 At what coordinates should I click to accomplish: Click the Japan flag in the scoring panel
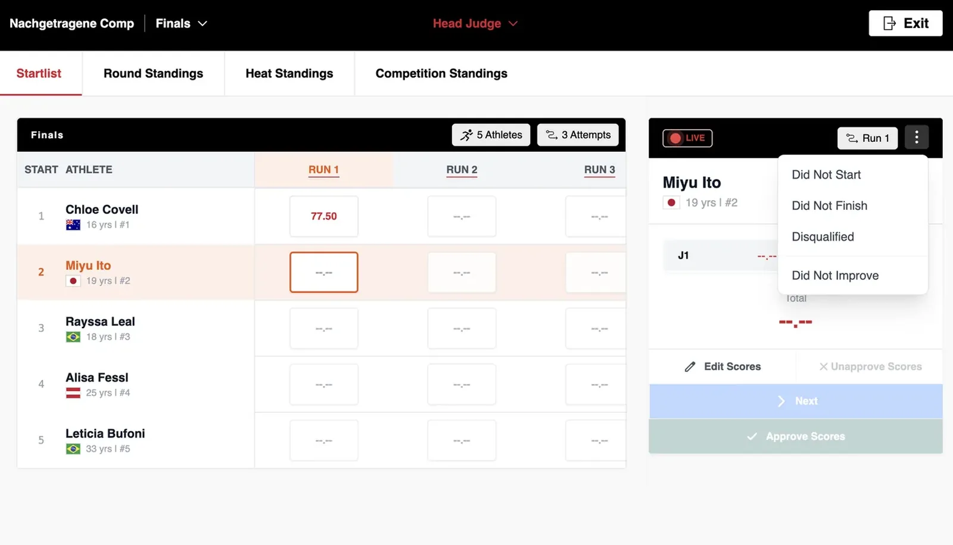pos(671,203)
